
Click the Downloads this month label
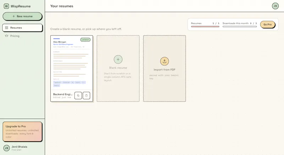(x=235, y=23)
